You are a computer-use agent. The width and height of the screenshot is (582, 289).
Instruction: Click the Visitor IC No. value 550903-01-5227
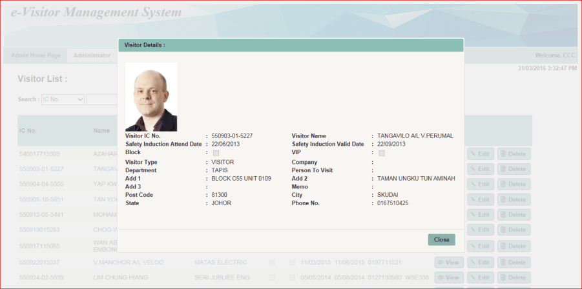(x=233, y=136)
